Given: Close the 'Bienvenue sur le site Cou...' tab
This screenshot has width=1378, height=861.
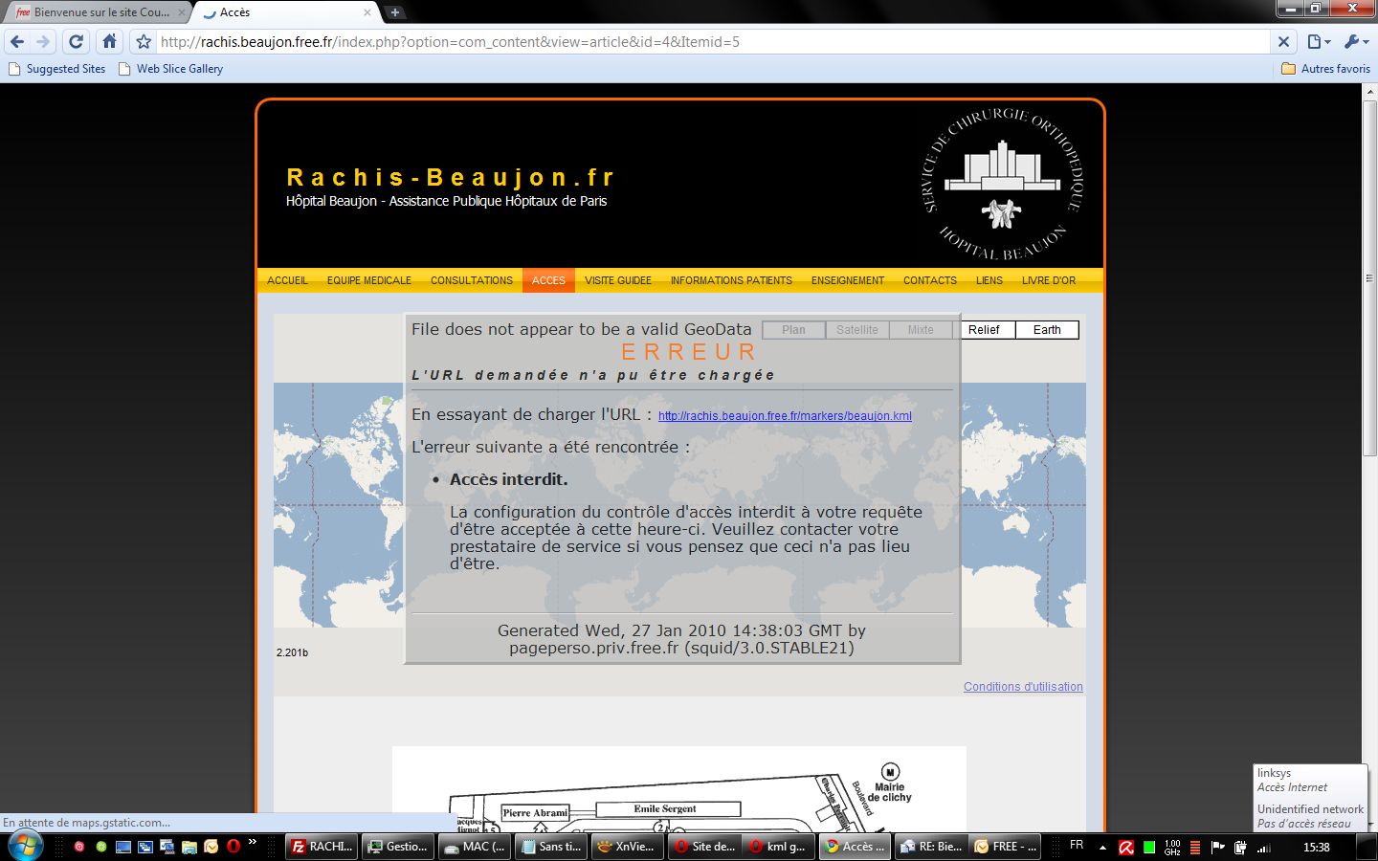Looking at the screenshot, I should [x=182, y=12].
